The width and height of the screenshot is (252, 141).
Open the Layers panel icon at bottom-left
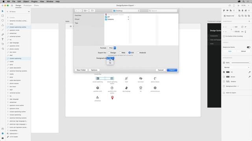click(3, 134)
